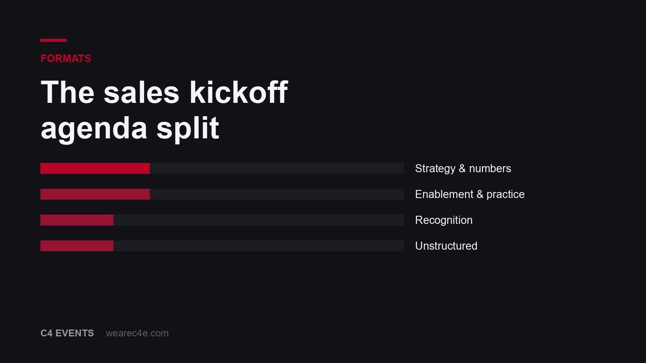
Task: Select the 'Strategy & numbers' label
Action: pyautogui.click(x=463, y=169)
